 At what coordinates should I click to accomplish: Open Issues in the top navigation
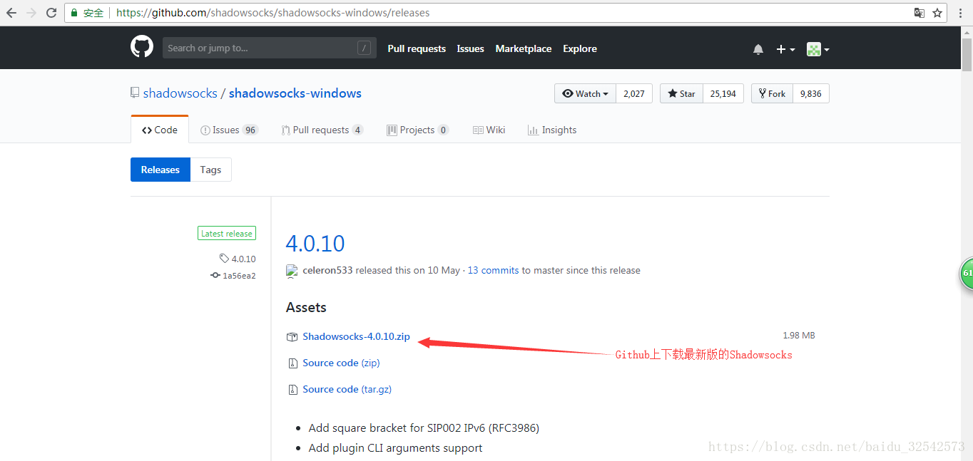point(470,48)
